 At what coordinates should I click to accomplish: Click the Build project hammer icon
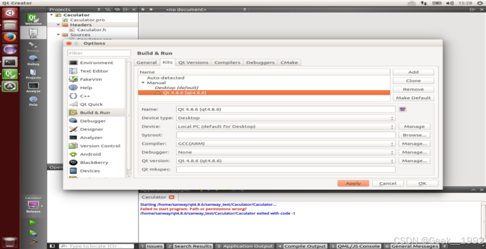tap(33, 242)
